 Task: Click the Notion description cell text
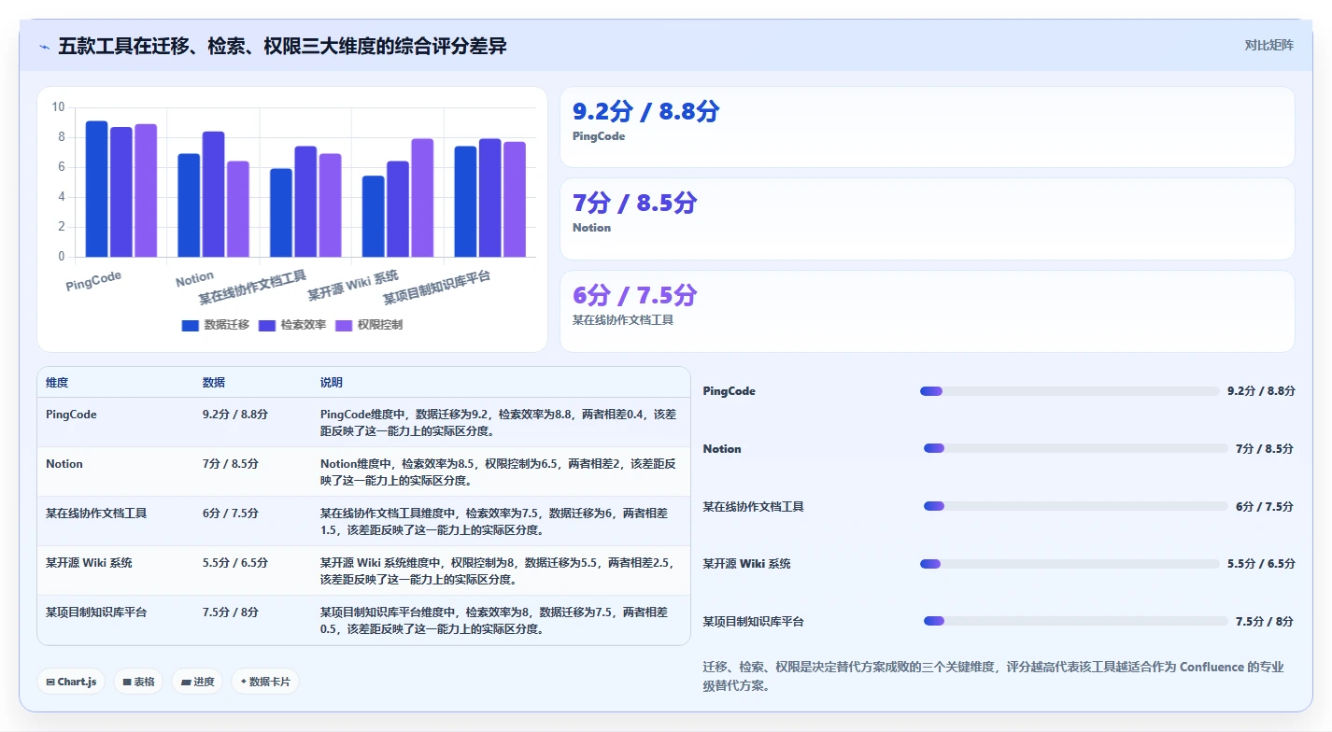[x=498, y=472]
